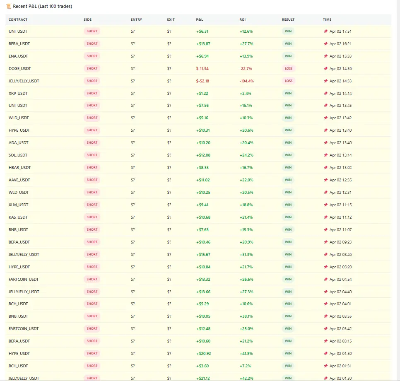Screen dimensions: 400x381
Task: Click the pin icon for Apr 02 13:14
Action: pyautogui.click(x=325, y=155)
